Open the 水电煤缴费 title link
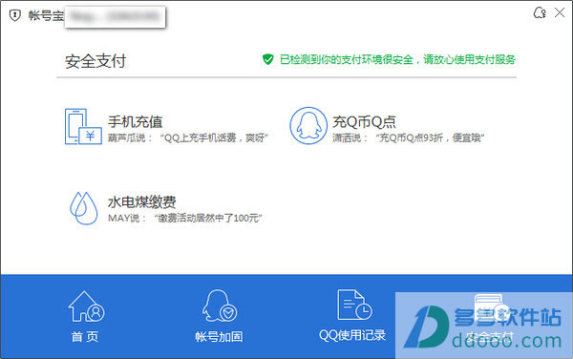The width and height of the screenshot is (573, 359). point(141,201)
